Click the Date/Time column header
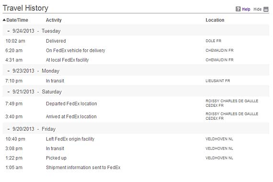This screenshot has width=273, height=182. (17, 20)
